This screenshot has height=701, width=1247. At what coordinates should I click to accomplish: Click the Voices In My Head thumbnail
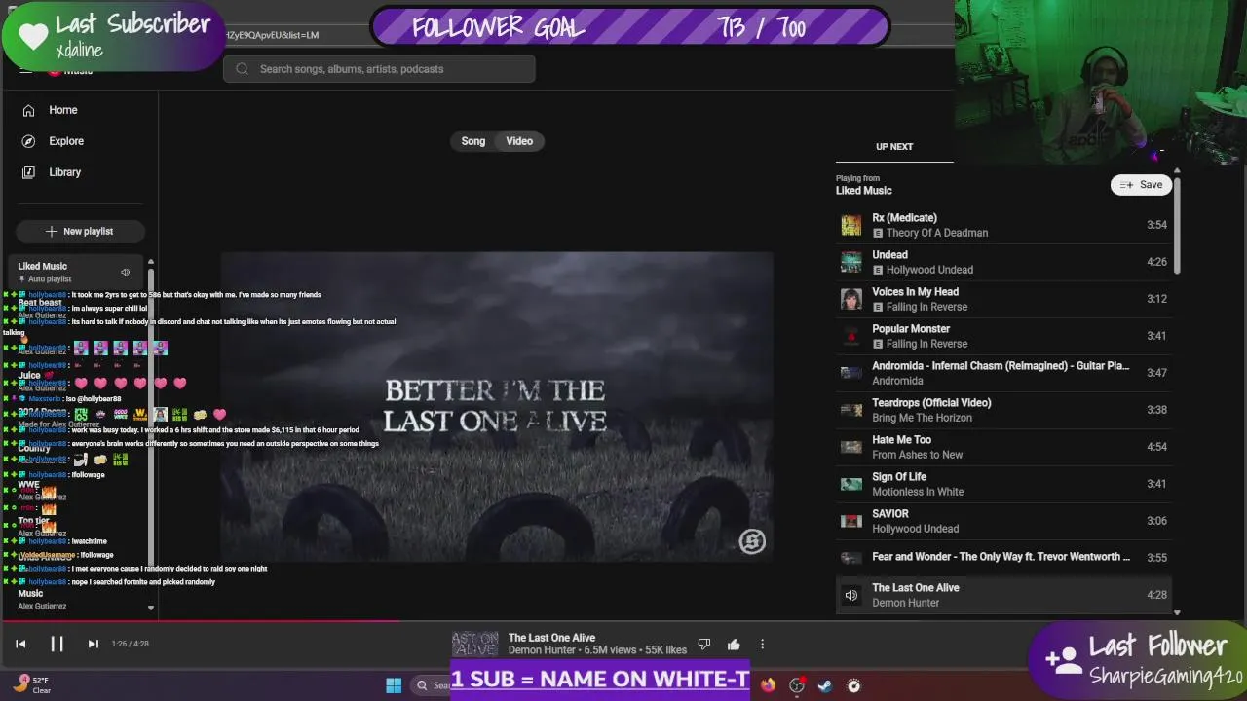coord(851,299)
